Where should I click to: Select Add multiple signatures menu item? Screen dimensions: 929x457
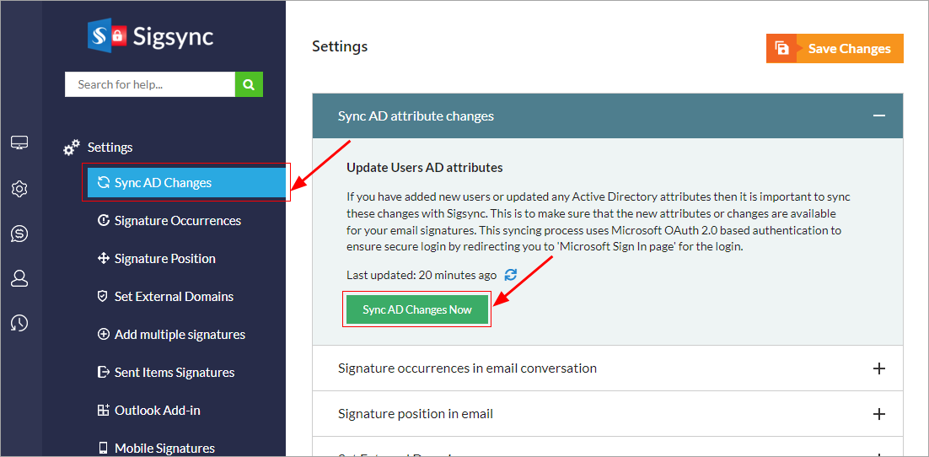pyautogui.click(x=180, y=335)
